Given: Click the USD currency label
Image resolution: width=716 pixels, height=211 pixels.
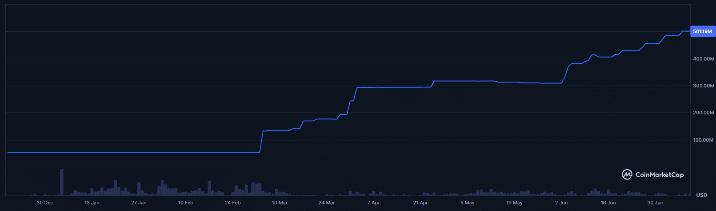Looking at the screenshot, I should coord(702,195).
